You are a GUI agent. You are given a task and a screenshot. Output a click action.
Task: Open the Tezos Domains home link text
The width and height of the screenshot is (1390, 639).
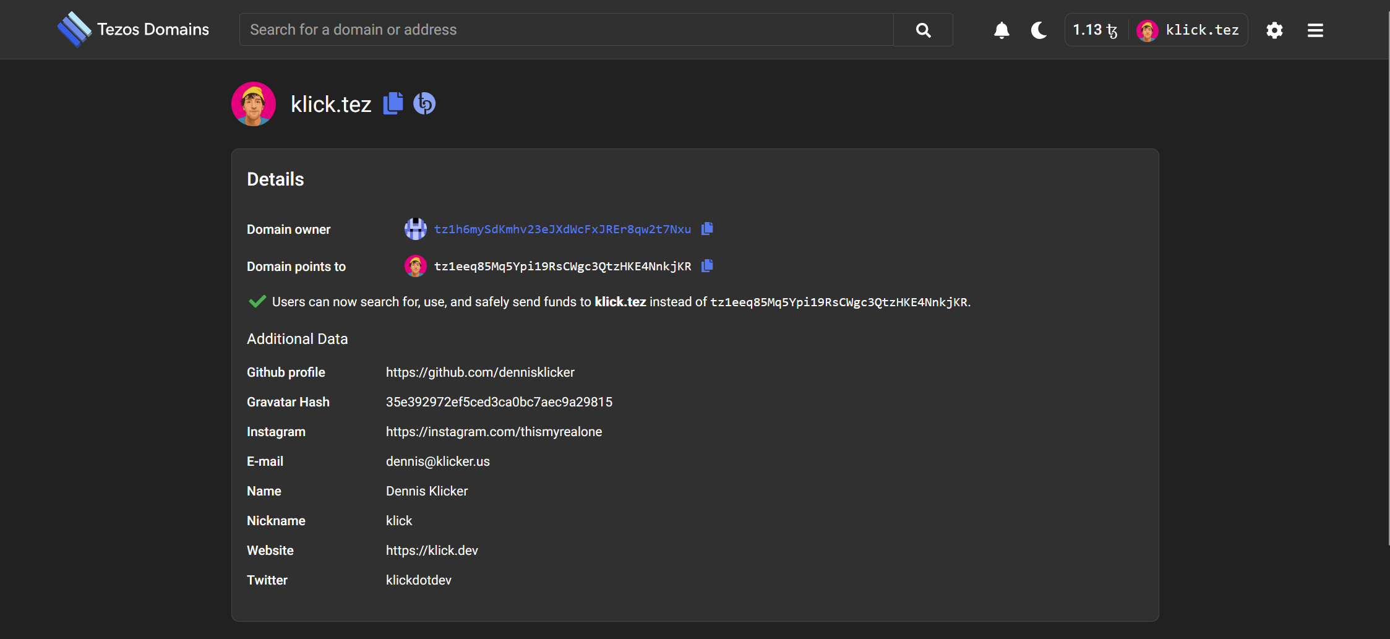click(x=153, y=29)
